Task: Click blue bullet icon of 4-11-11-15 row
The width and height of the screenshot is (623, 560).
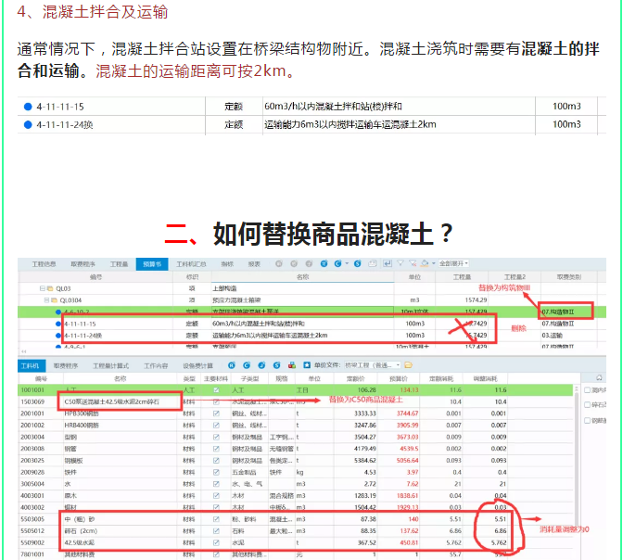Action: coord(57,324)
